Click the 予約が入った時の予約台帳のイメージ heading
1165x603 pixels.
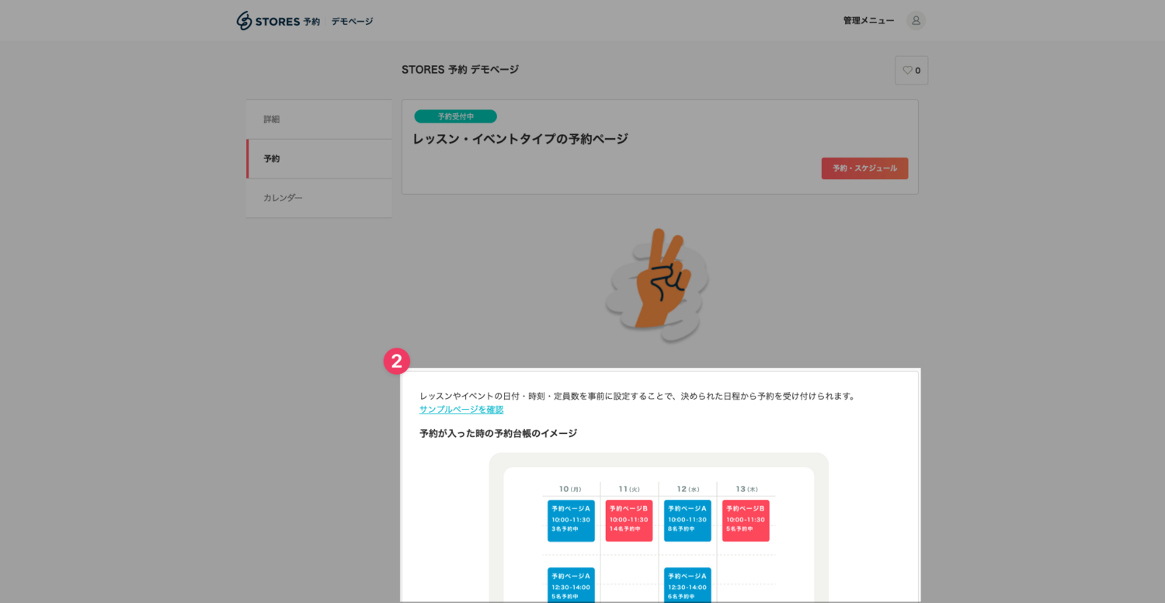pos(498,434)
